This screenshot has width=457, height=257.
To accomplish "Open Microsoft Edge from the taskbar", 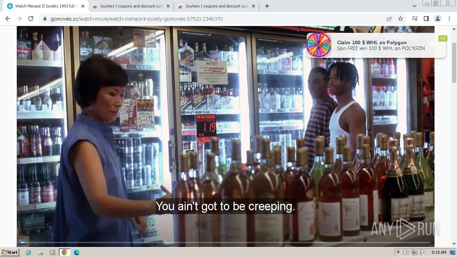I will pyautogui.click(x=77, y=252).
